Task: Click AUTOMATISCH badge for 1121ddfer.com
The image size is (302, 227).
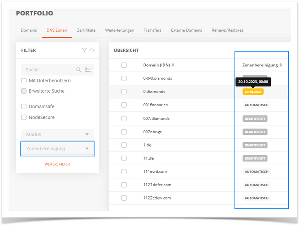Action: click(256, 185)
